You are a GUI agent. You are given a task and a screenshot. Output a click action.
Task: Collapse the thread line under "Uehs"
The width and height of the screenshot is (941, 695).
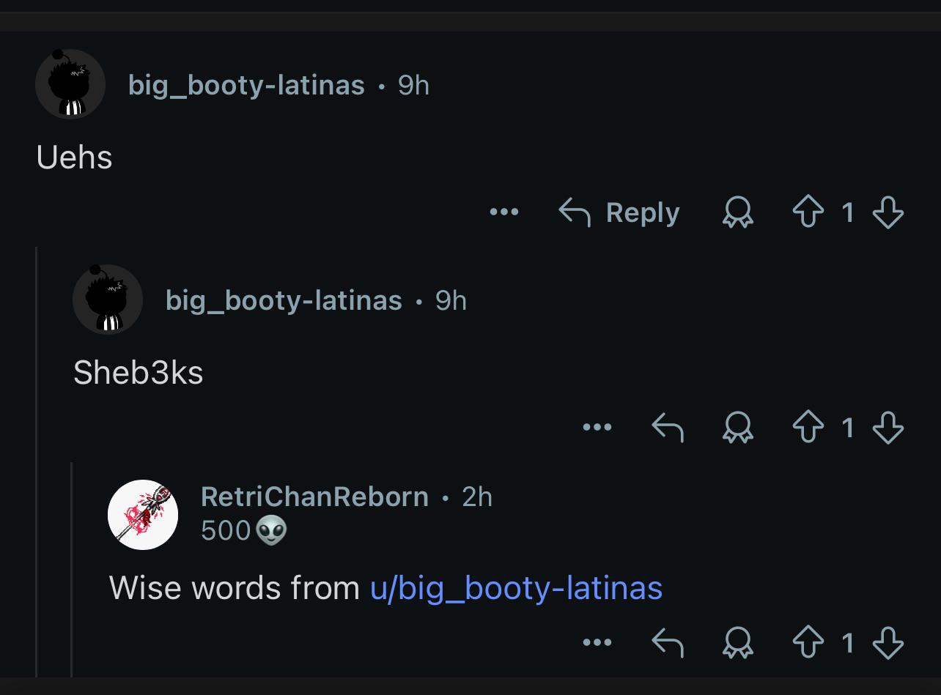coord(37,461)
